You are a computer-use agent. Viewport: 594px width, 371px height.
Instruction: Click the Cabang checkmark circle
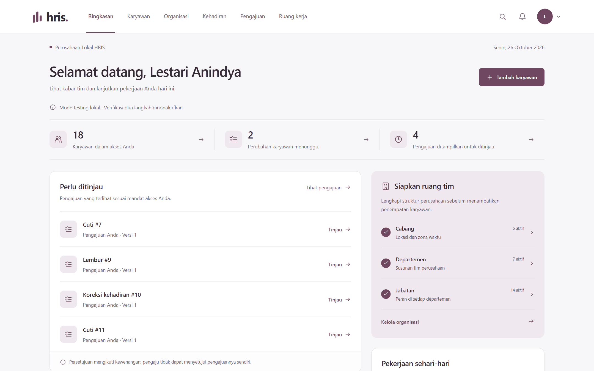(386, 232)
